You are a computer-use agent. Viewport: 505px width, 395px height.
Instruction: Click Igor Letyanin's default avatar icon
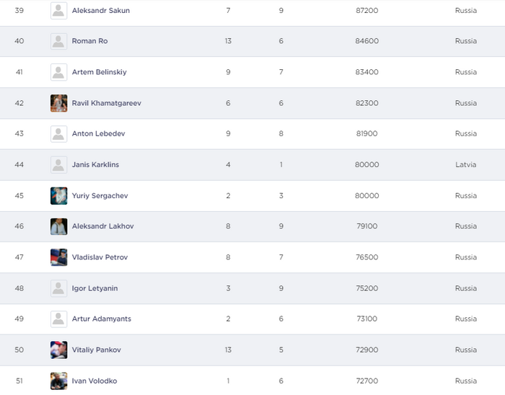pyautogui.click(x=59, y=288)
